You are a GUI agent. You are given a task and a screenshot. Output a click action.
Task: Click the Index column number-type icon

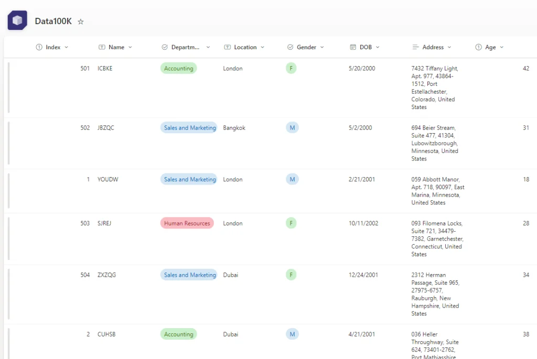click(x=39, y=47)
